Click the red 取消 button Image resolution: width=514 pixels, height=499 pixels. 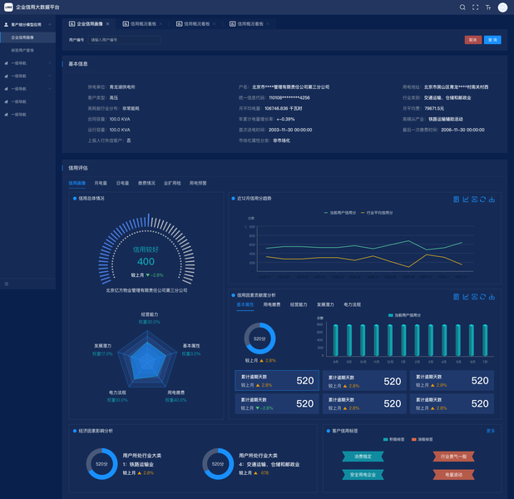(x=473, y=40)
